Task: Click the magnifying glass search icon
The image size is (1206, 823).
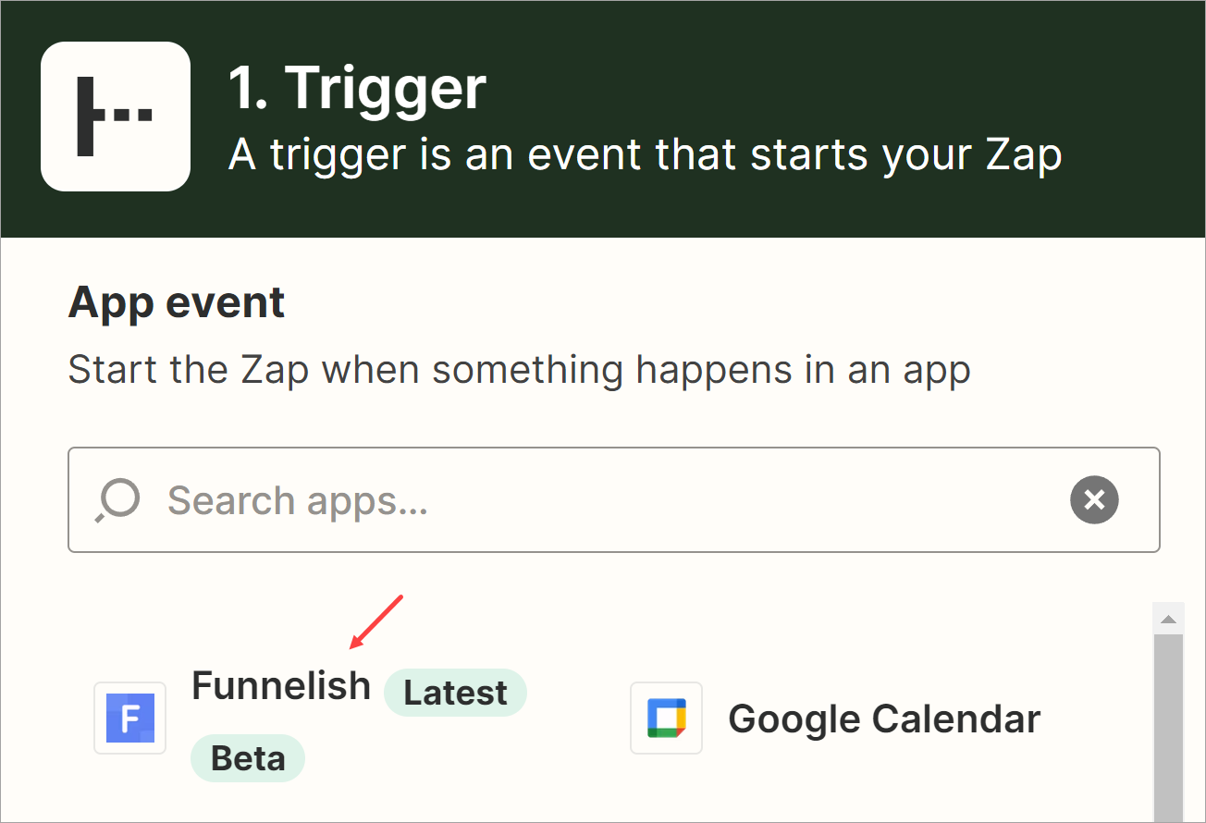Action: [117, 500]
